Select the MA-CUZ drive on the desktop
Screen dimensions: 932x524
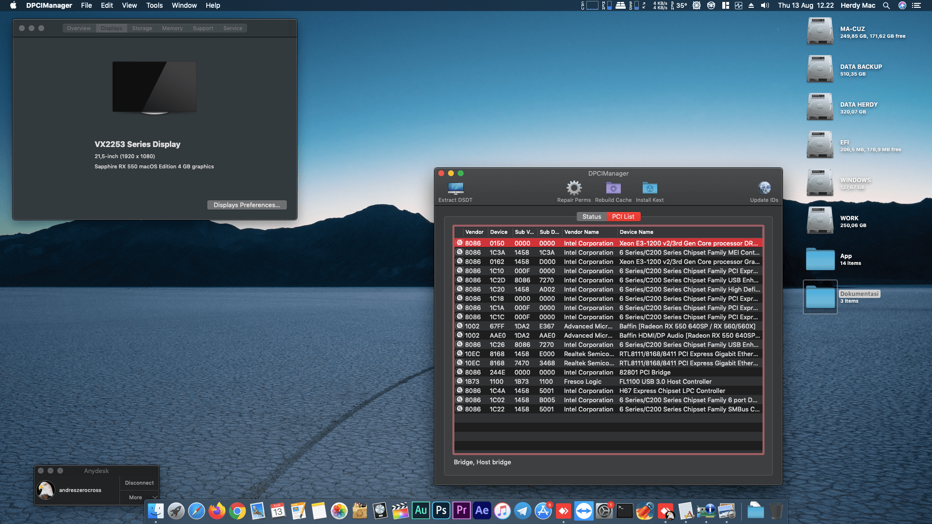click(x=820, y=31)
